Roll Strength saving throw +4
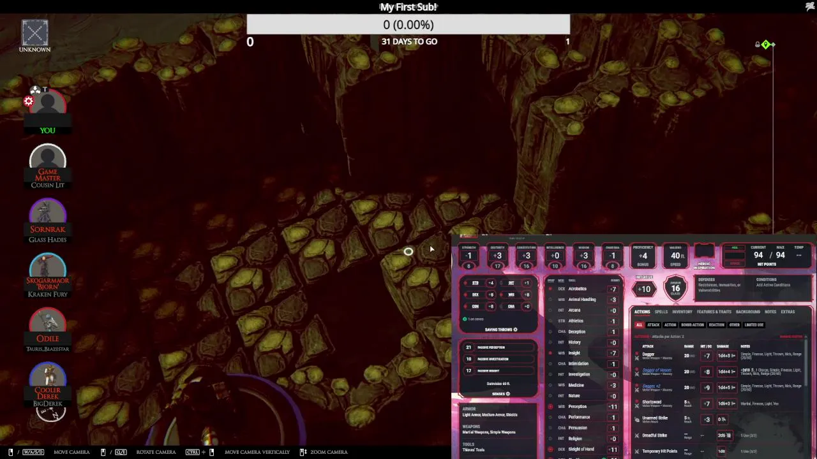The height and width of the screenshot is (459, 817). click(491, 283)
